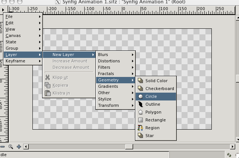This screenshot has width=239, height=158.
Task: Open the File submenu
Action: tap(23, 16)
